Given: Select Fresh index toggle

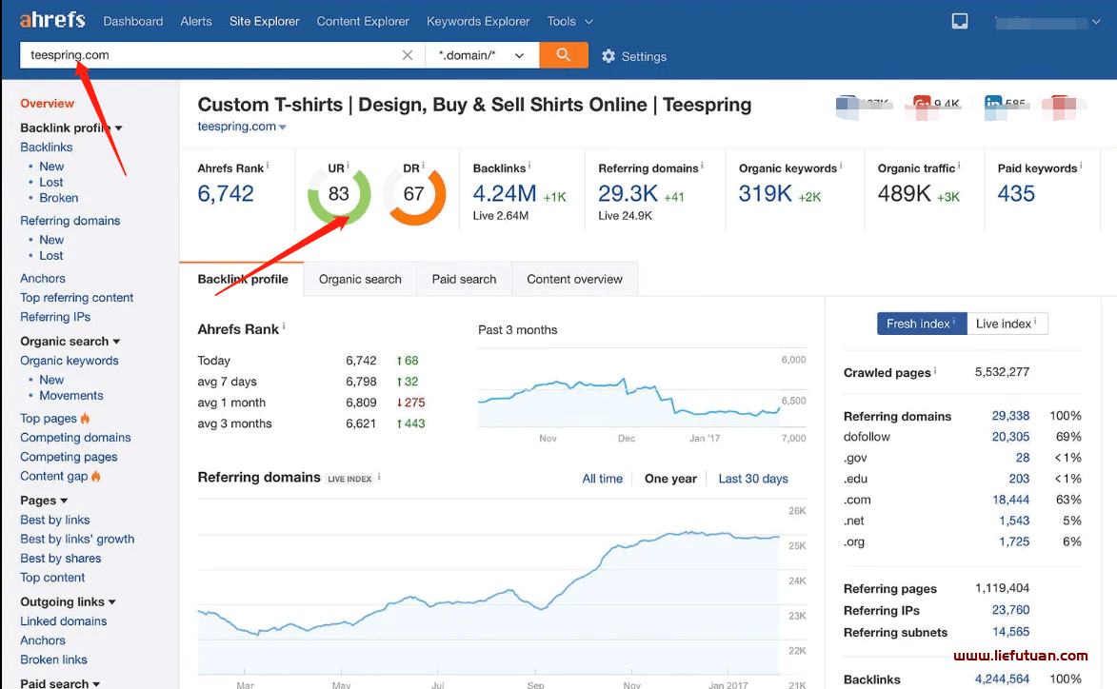Looking at the screenshot, I should coord(922,324).
